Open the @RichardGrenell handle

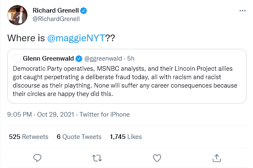click(56, 19)
